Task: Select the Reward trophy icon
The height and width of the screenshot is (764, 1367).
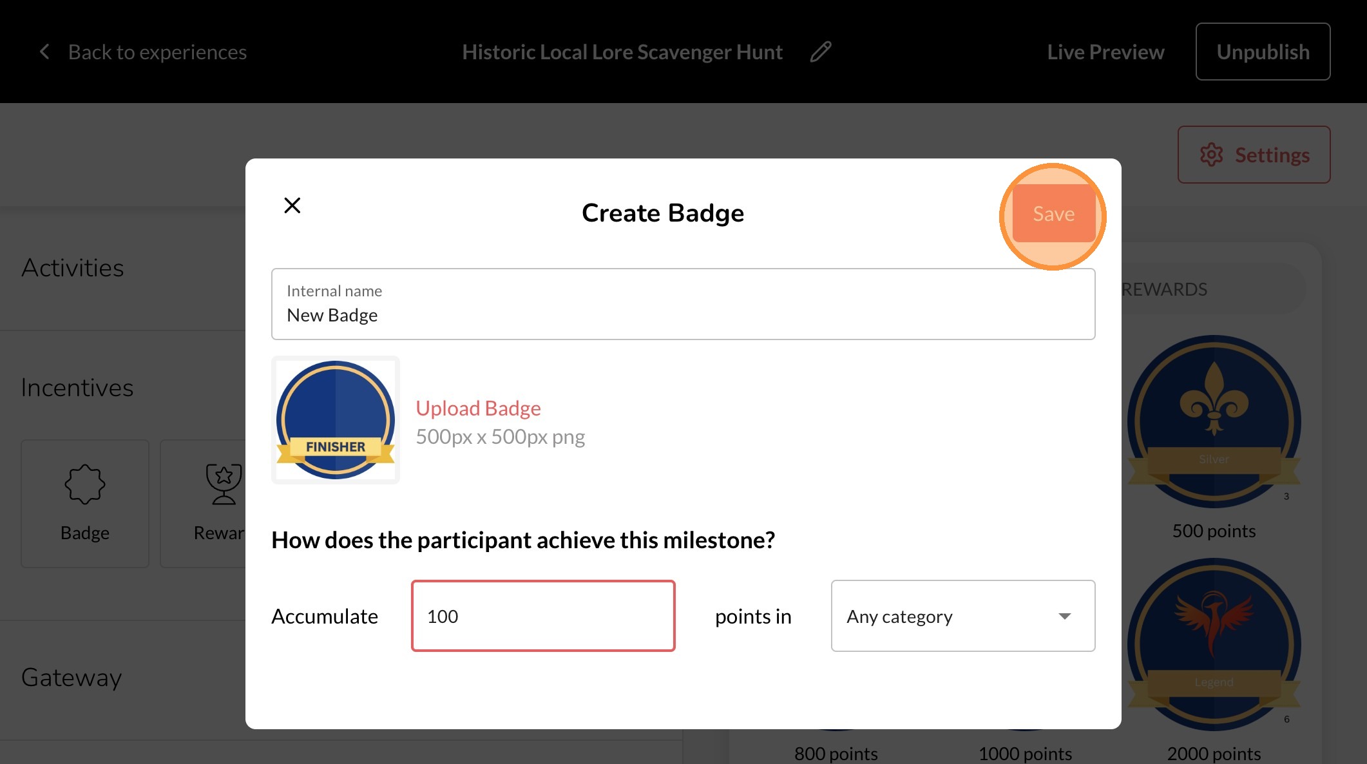Action: pyautogui.click(x=224, y=484)
